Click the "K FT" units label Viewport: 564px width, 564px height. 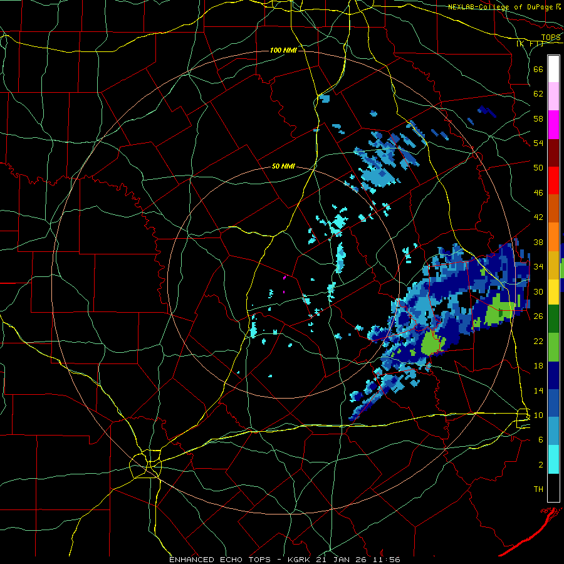(530, 43)
